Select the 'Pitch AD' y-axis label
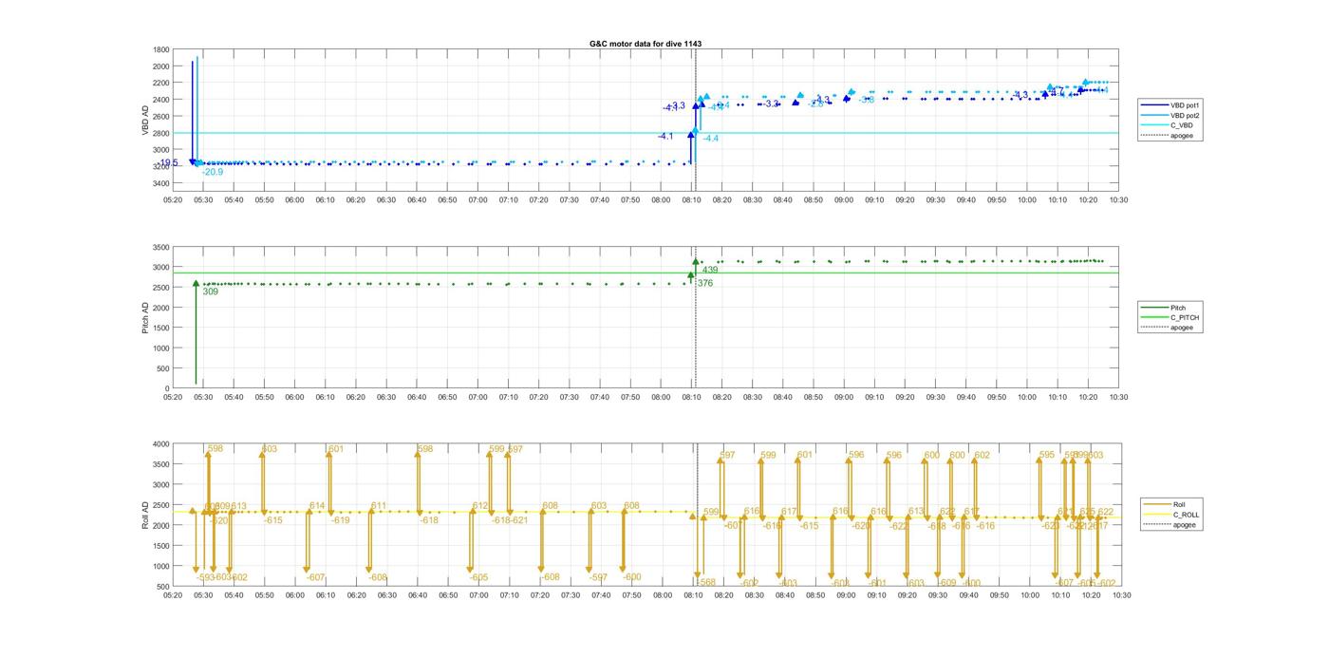The image size is (1329, 658). 146,317
